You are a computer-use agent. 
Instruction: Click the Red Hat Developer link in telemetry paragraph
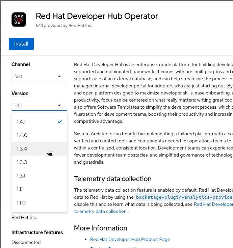coord(213,204)
